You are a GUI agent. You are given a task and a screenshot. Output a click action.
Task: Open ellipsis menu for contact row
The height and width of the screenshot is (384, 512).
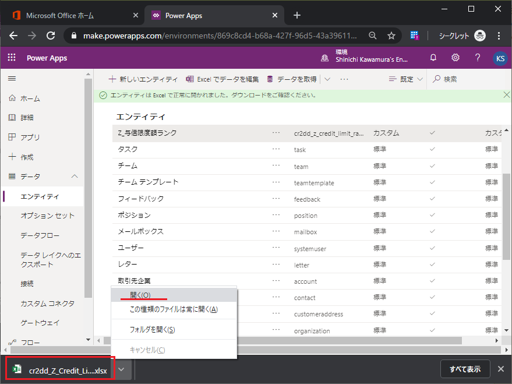[x=276, y=297]
